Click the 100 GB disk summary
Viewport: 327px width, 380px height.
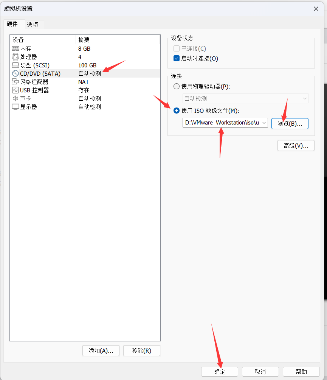coord(87,65)
